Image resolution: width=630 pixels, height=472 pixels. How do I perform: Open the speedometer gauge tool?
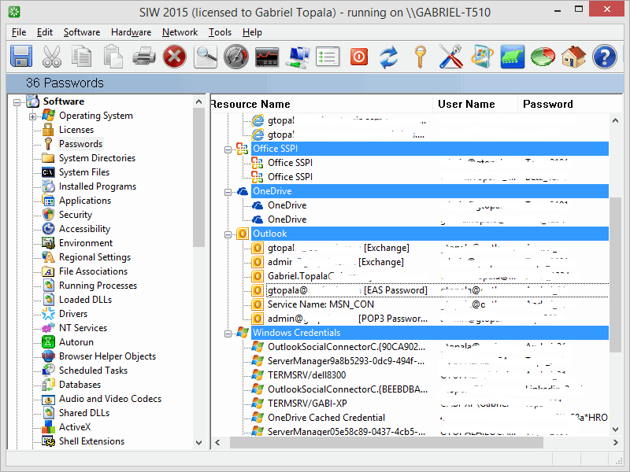236,56
